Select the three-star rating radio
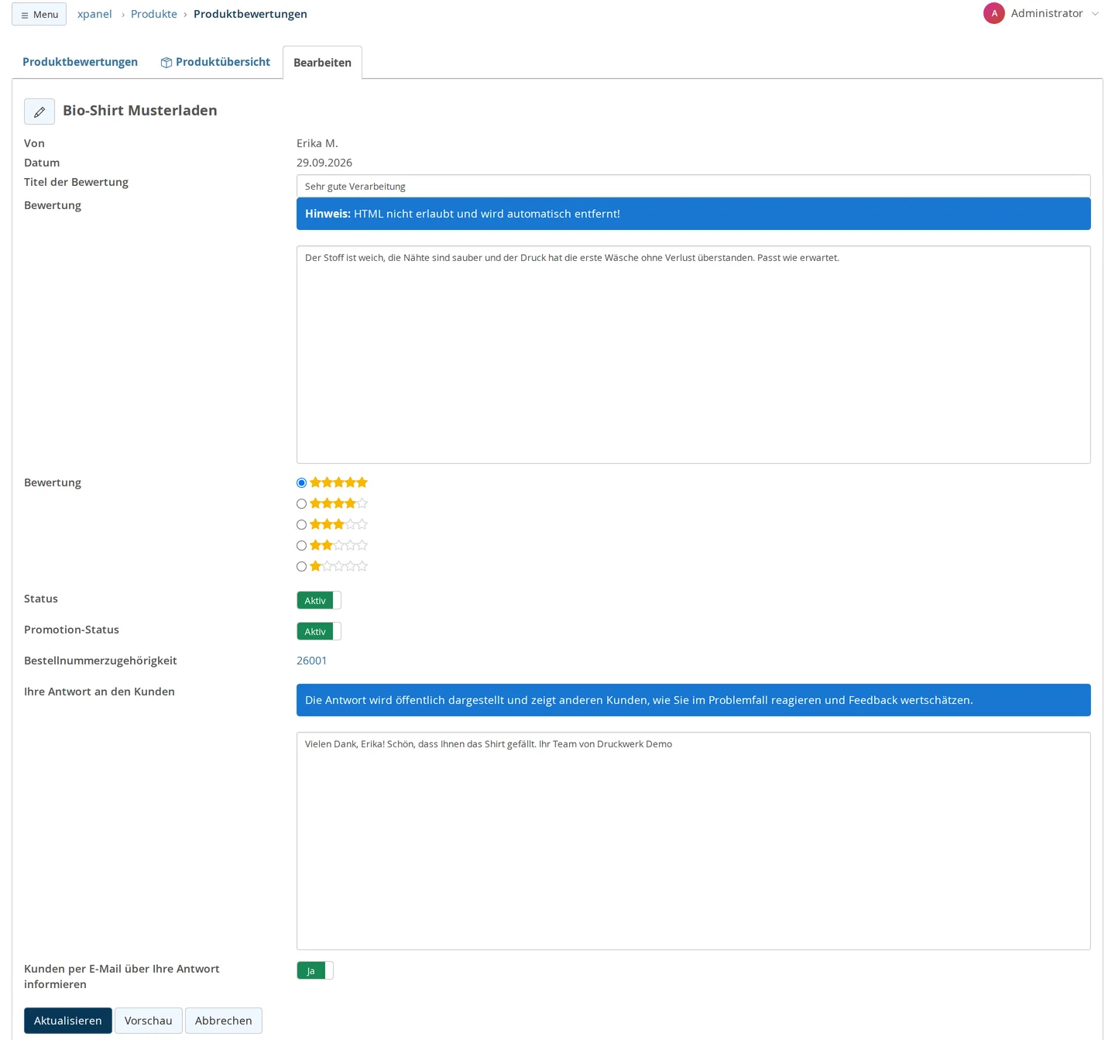The height and width of the screenshot is (1040, 1115). (x=302, y=525)
